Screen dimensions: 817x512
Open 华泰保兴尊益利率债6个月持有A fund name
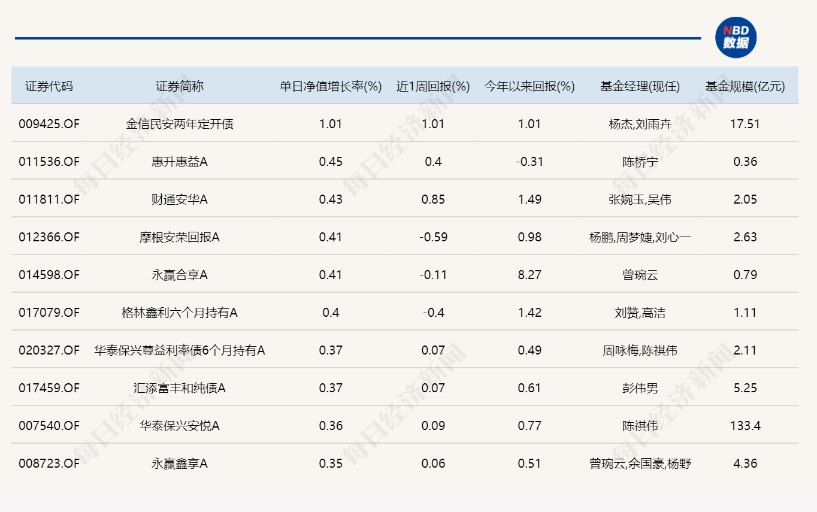point(180,350)
